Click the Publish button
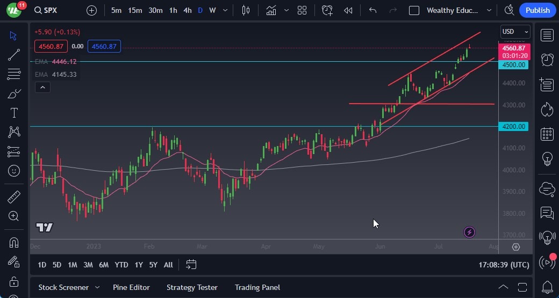The image size is (559, 298). 537,10
